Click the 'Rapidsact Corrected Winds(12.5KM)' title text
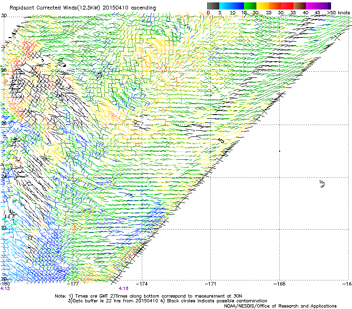 [55, 8]
